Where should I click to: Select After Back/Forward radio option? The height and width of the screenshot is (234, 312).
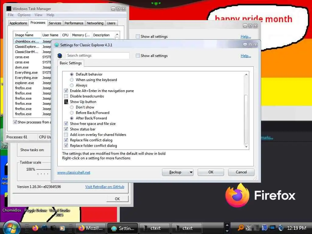pyautogui.click(x=72, y=118)
